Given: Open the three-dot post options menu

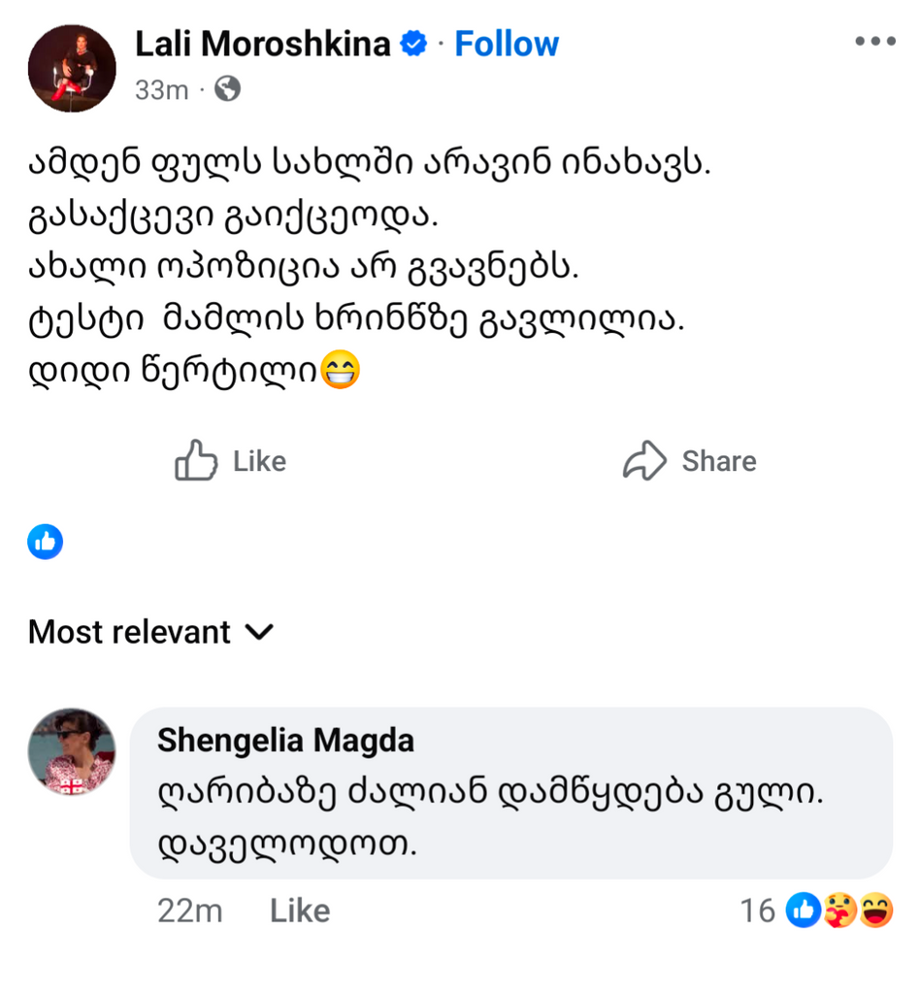Looking at the screenshot, I should pyautogui.click(x=873, y=42).
